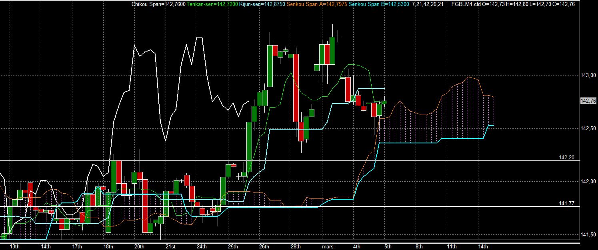Image resolution: width=598 pixels, height=250 pixels.
Task: Click the 13th date label
Action: pos(14,246)
